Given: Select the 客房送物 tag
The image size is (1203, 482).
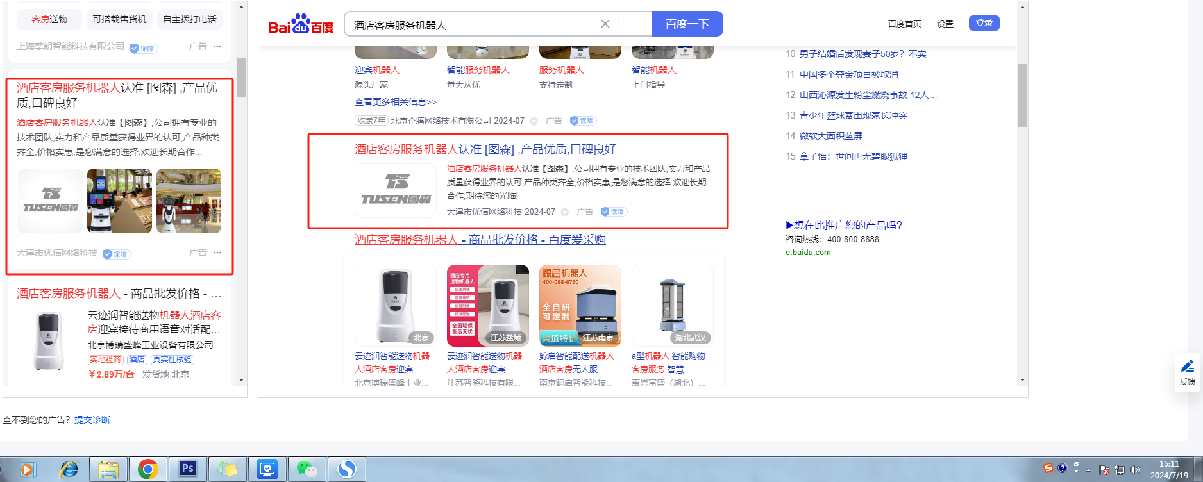Looking at the screenshot, I should tap(49, 19).
